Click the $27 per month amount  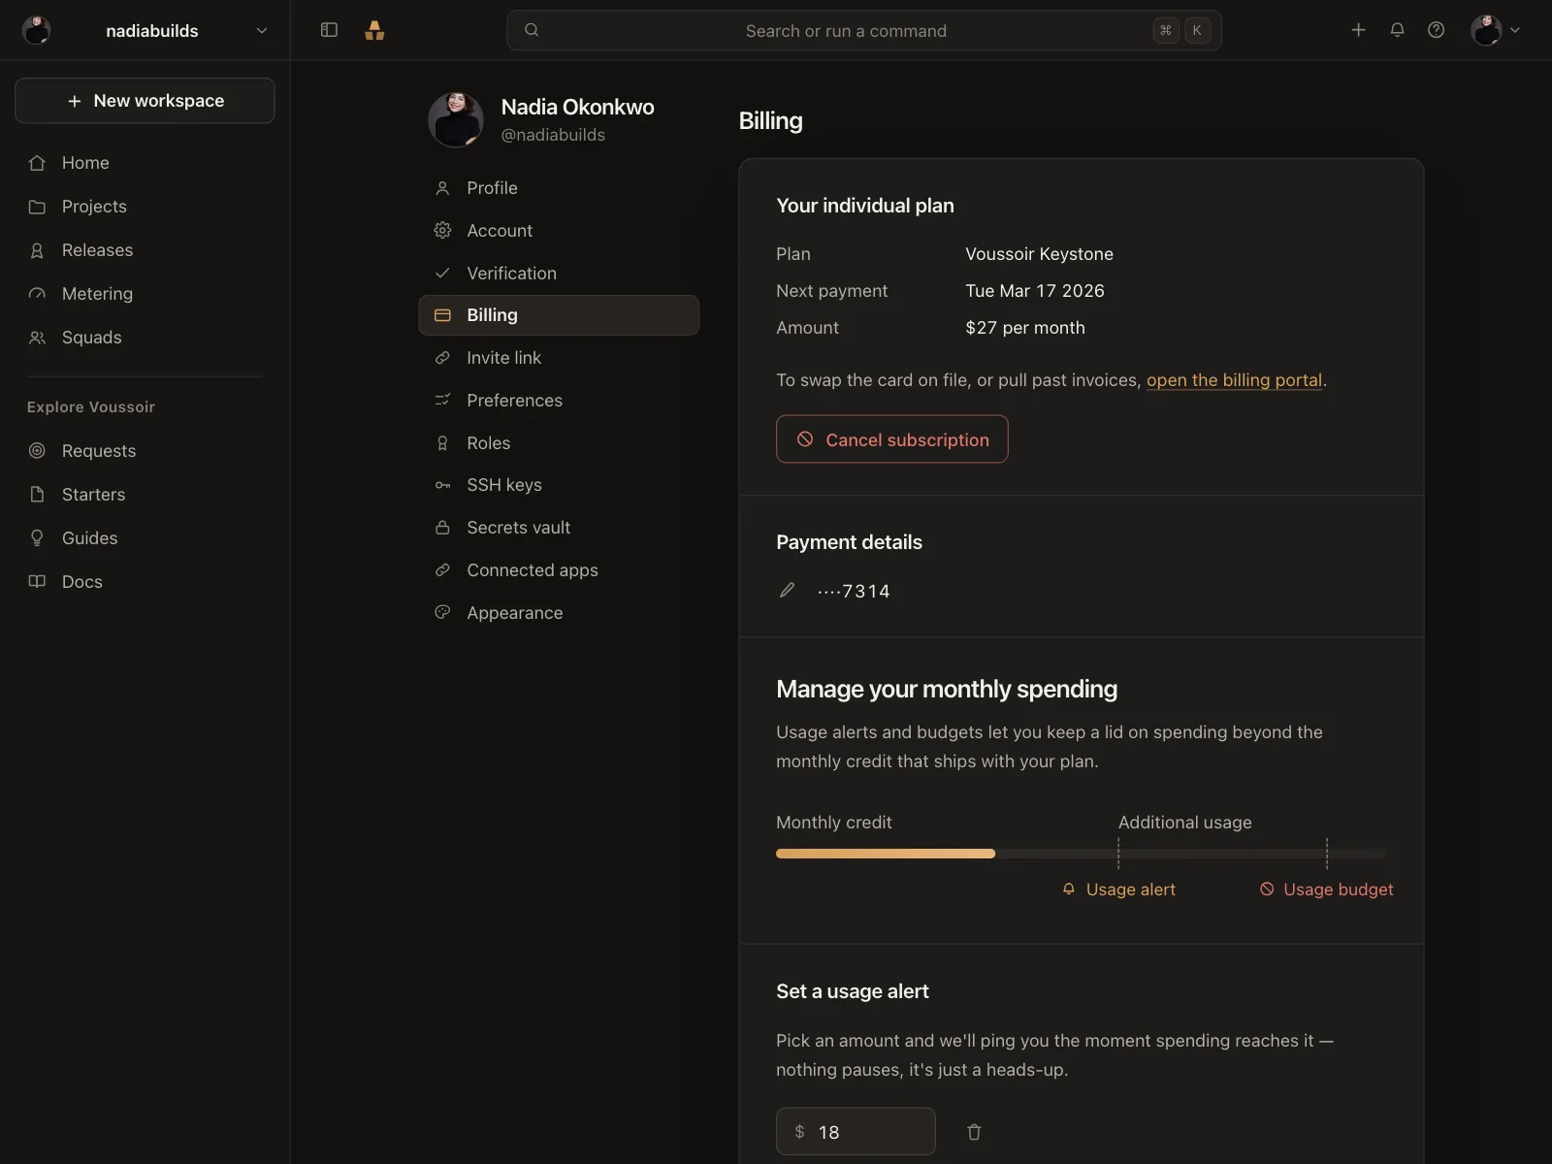[1025, 328]
